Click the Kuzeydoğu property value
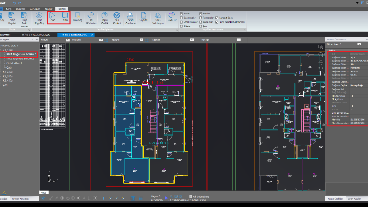This screenshot has height=207, width=368. (x=357, y=85)
